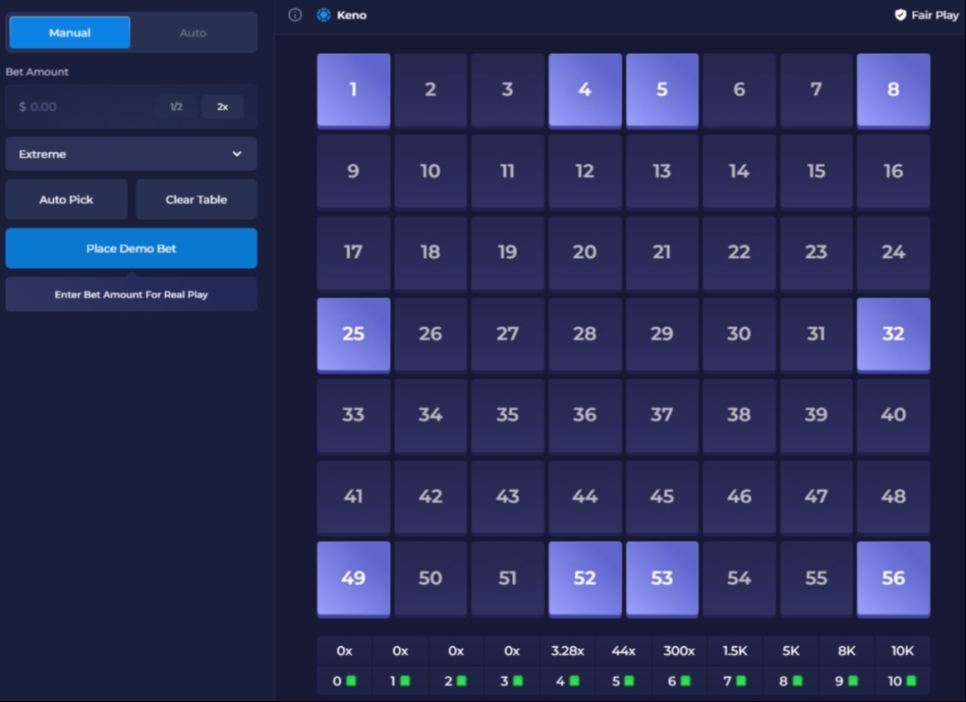This screenshot has width=966, height=702.
Task: Open the Extreme risk dropdown
Action: [x=131, y=154]
